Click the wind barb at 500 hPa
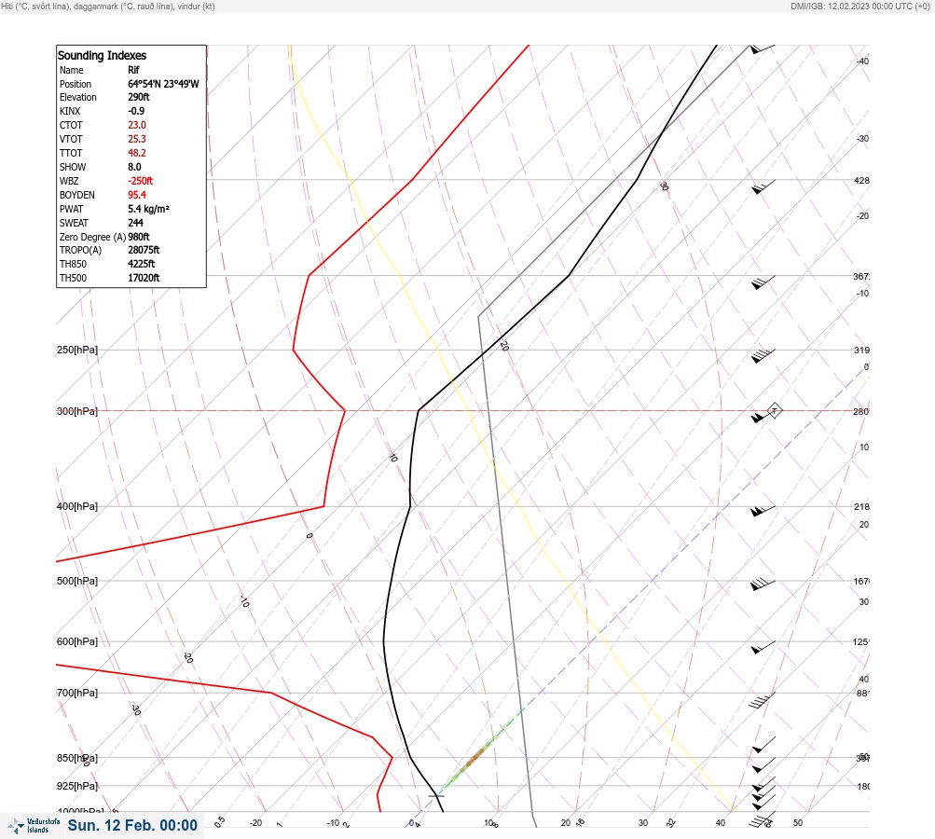 coord(763,585)
